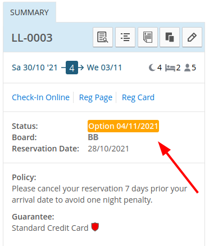This screenshot has height=246, width=209.
Task: Switch to the SUMMARY tab
Action: click(x=29, y=12)
